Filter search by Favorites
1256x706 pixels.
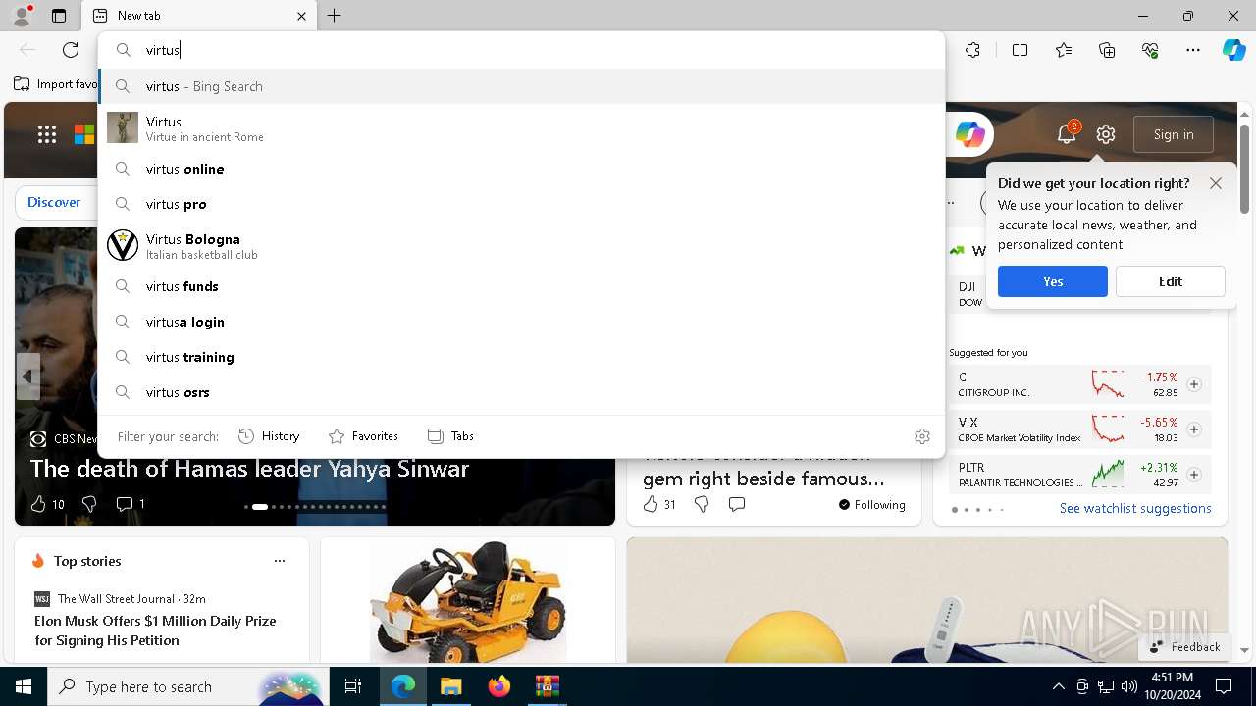363,436
